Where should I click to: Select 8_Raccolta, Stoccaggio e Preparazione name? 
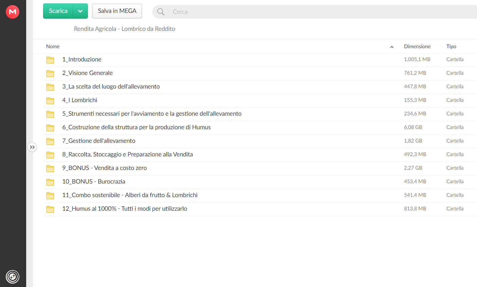pos(128,154)
